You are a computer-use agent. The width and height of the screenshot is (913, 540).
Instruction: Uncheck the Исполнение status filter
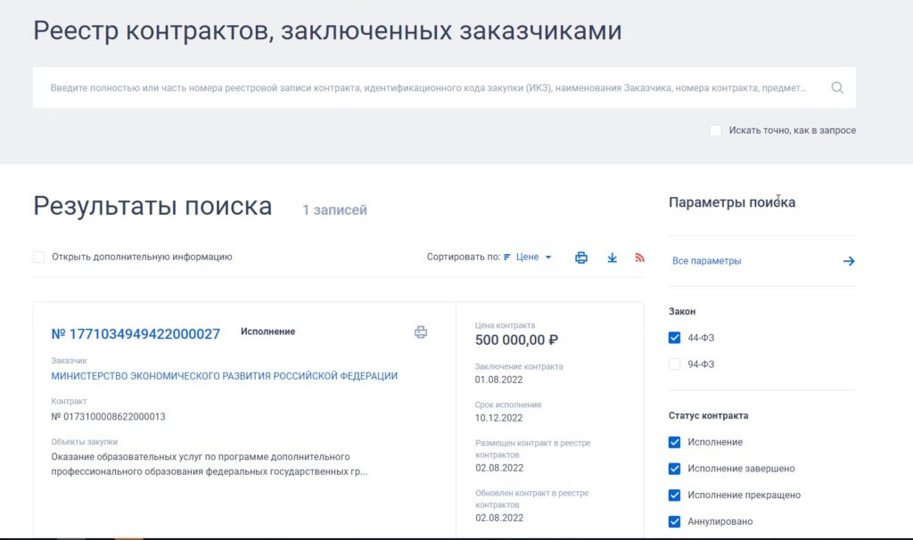[674, 442]
